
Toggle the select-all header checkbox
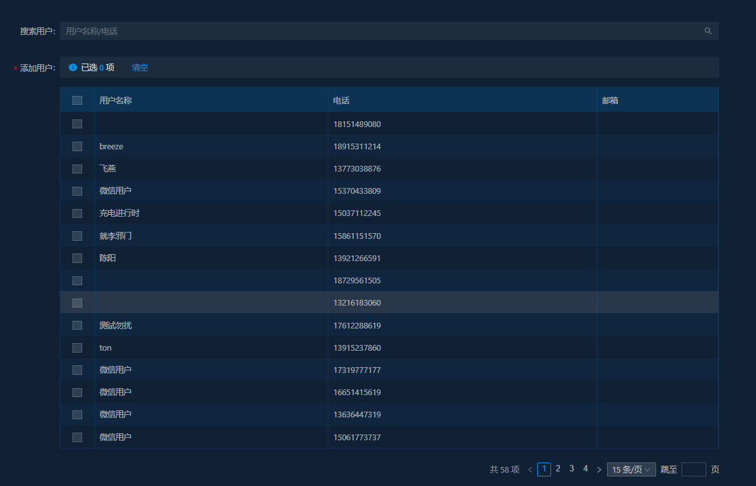(77, 100)
